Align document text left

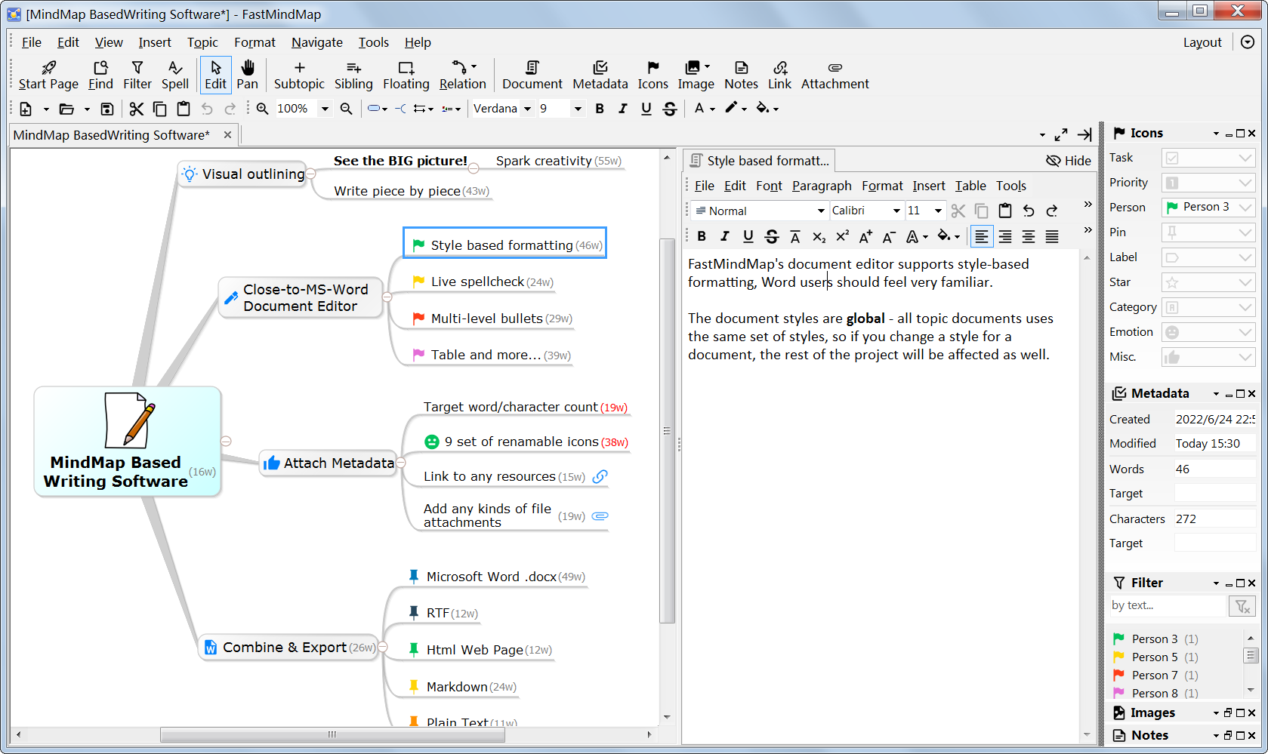(x=982, y=237)
